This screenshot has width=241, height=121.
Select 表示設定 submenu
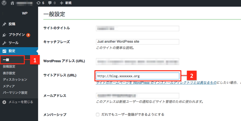point(9,73)
